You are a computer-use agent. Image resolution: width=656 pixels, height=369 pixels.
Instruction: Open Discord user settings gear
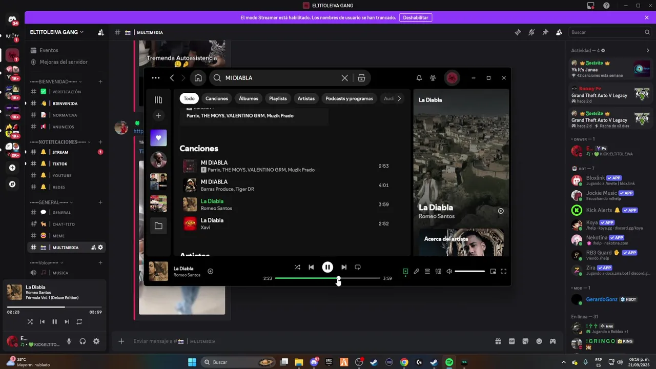coord(96,341)
